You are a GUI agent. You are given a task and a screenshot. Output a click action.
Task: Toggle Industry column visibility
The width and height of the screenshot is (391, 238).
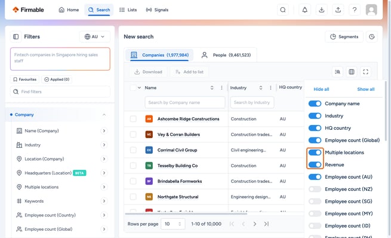pos(315,116)
